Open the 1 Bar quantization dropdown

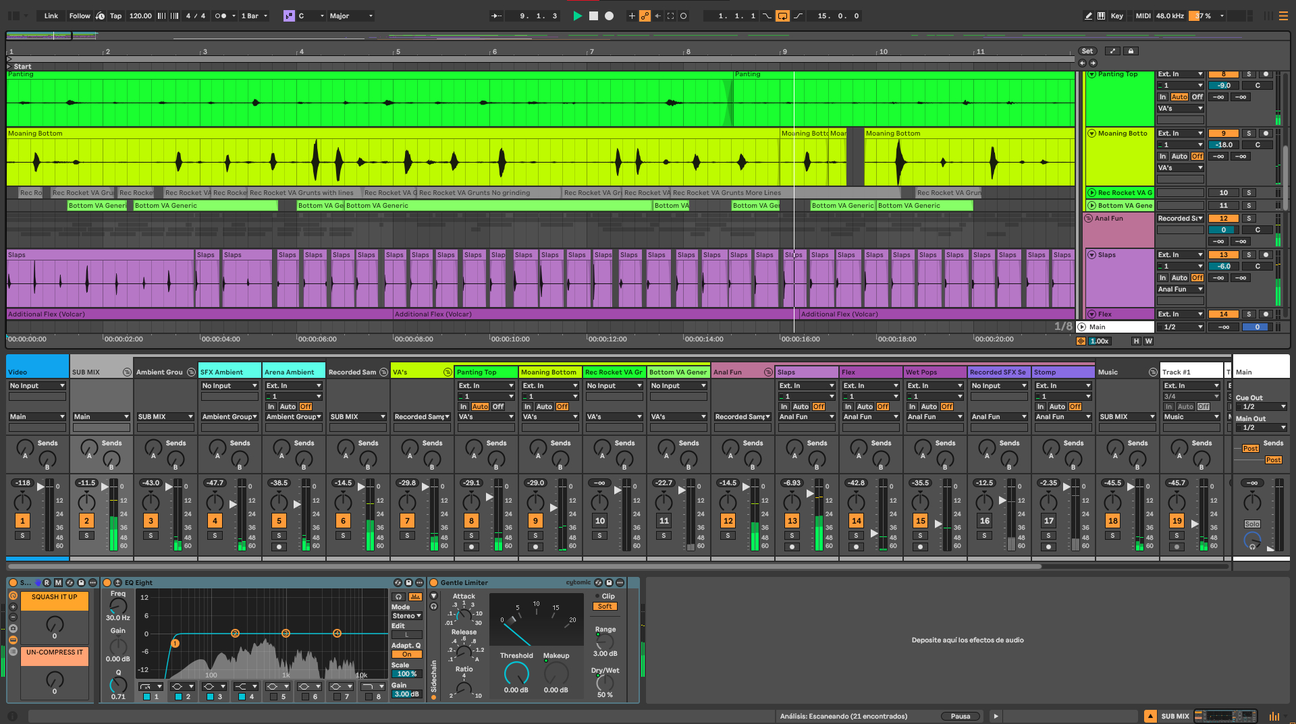(254, 16)
